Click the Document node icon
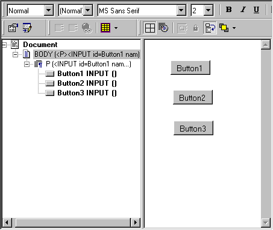The image size is (273, 230). (14, 45)
